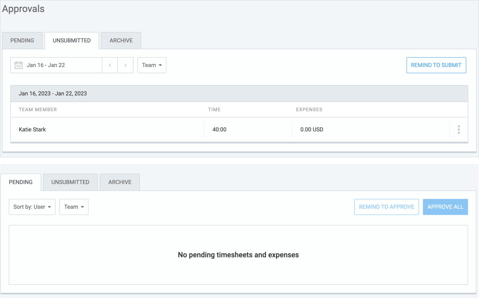Click TEAM MEMBER column header
This screenshot has height=298, width=479.
38,110
